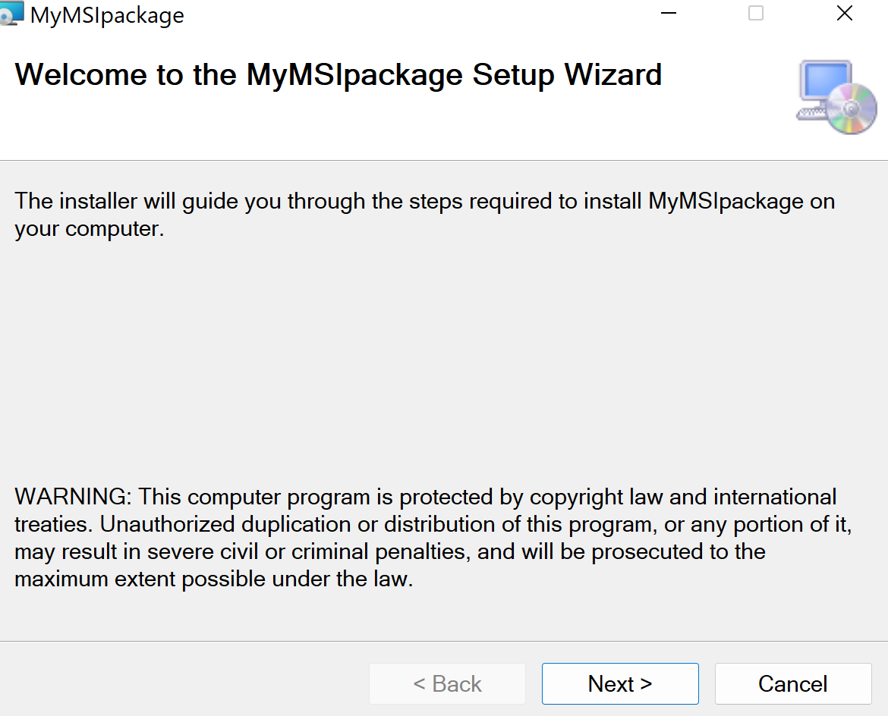Click the white banner area below heading
The width and height of the screenshot is (888, 716).
pos(396,127)
